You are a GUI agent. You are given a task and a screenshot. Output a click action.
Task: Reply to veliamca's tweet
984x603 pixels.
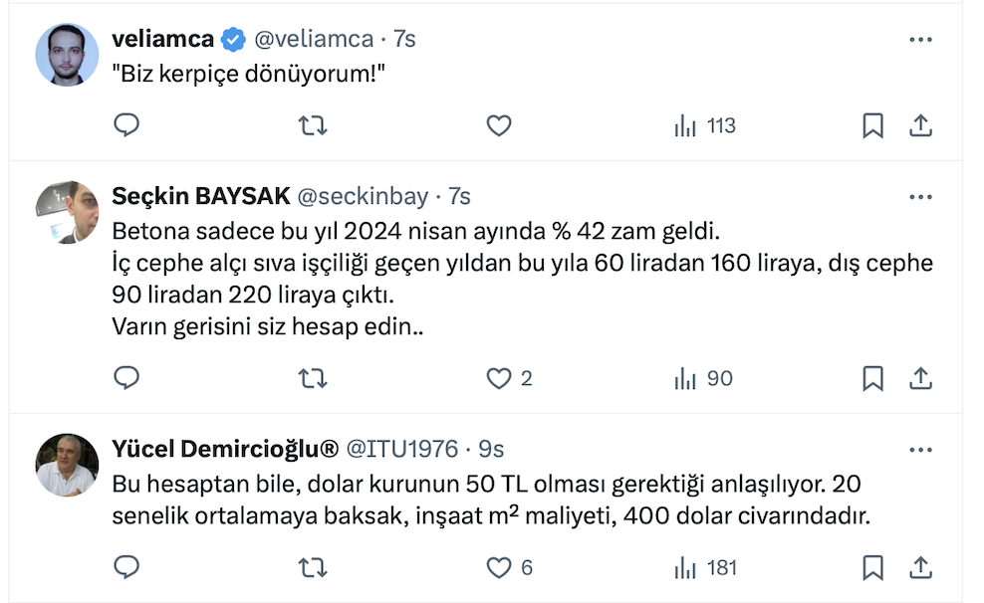(x=126, y=125)
